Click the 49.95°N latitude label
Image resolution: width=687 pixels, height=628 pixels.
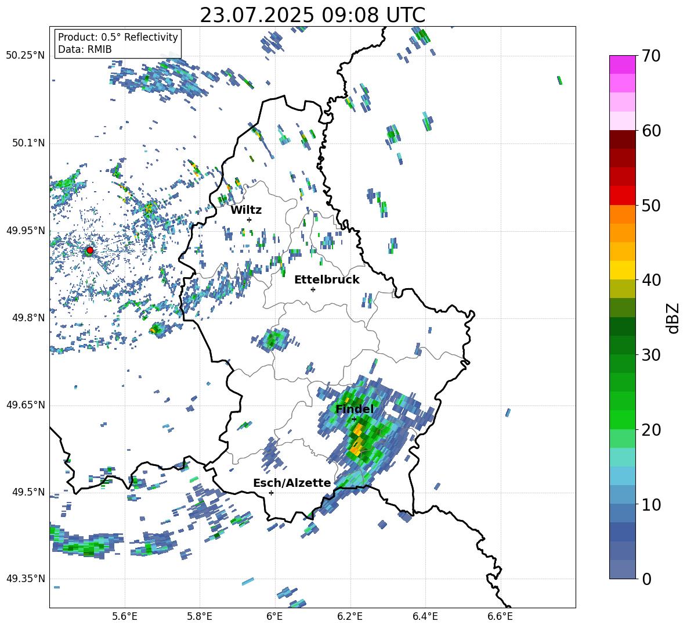pos(26,231)
